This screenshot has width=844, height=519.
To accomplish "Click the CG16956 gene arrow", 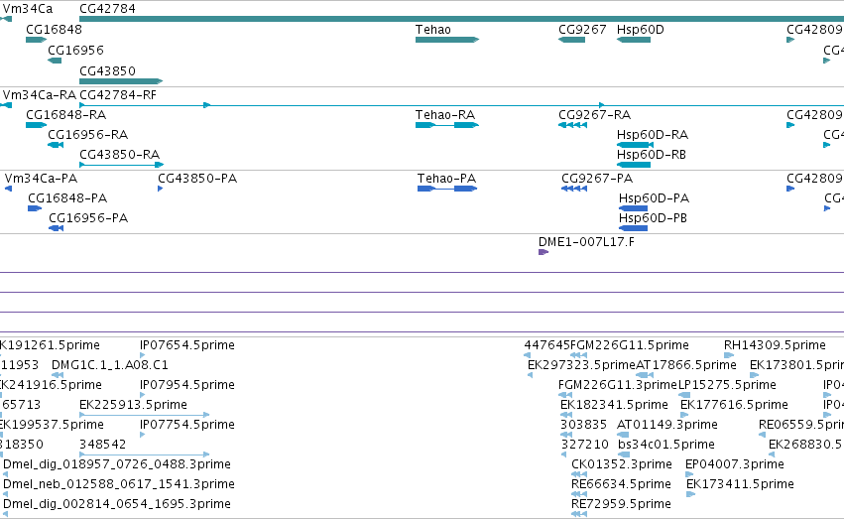I will click(x=55, y=61).
